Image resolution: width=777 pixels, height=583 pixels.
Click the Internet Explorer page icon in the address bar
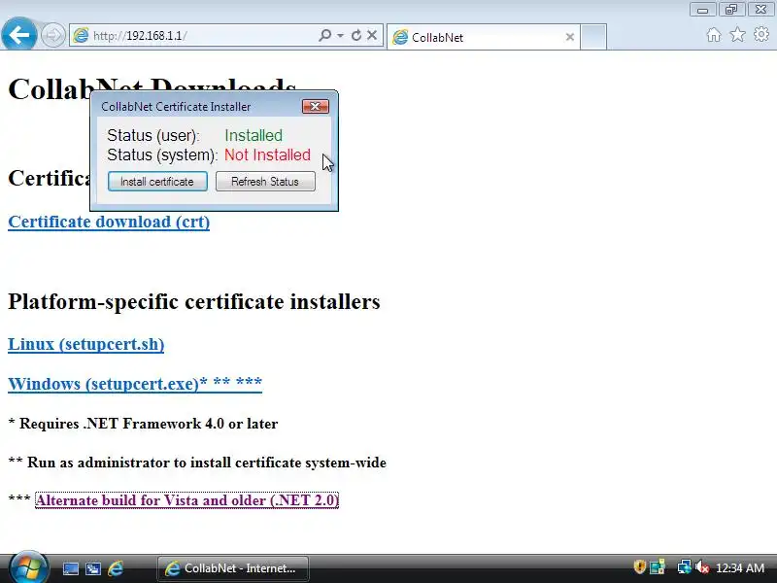coord(81,35)
